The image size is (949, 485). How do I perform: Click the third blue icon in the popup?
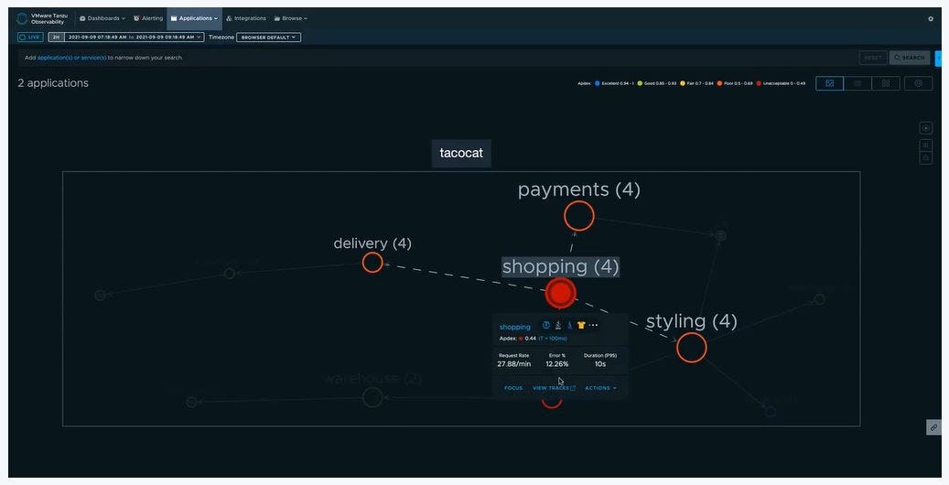tap(569, 325)
